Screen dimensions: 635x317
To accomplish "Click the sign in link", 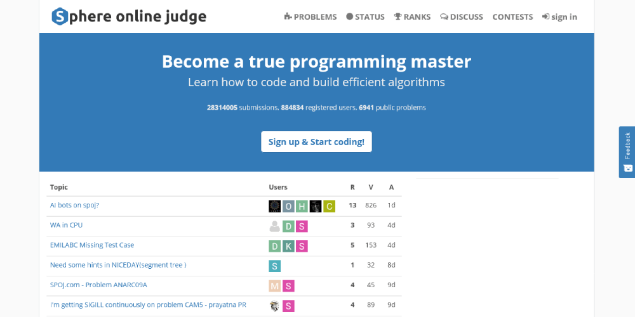I will 559,17.
